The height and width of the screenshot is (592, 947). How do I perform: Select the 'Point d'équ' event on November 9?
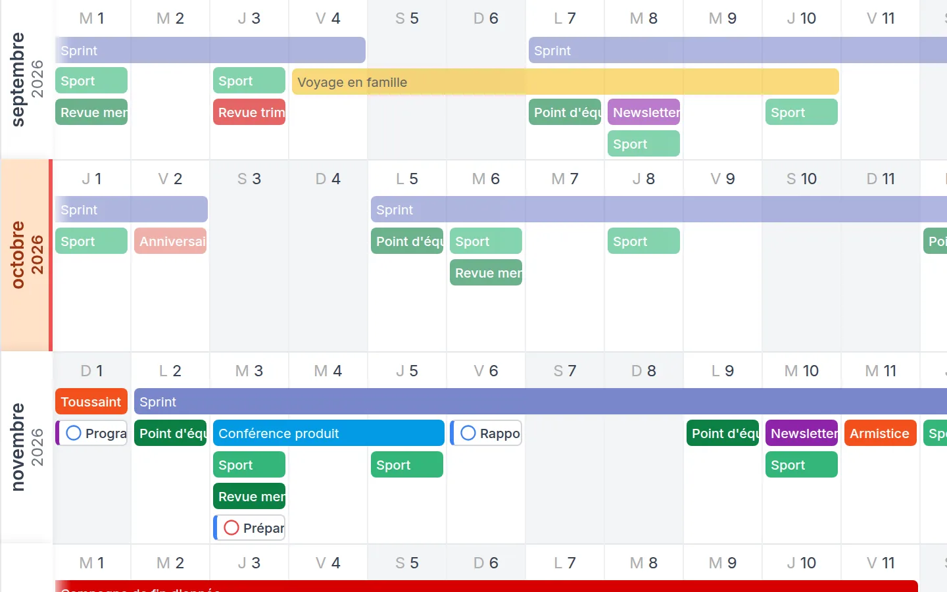tap(723, 433)
